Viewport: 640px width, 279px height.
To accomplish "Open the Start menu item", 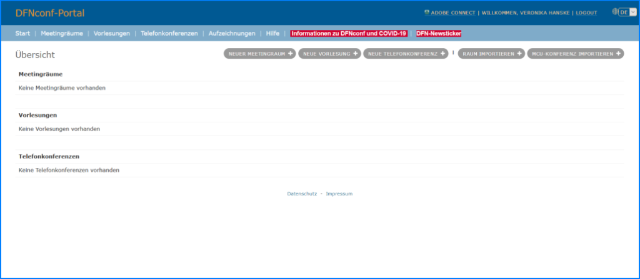I will click(x=22, y=33).
